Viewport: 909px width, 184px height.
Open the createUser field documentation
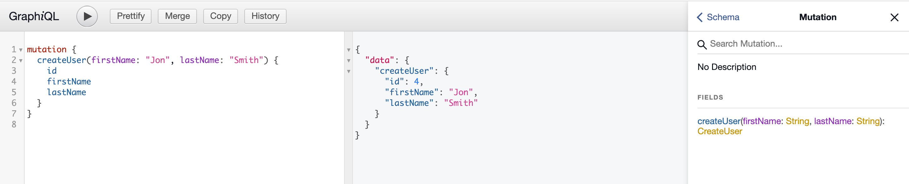[719, 121]
